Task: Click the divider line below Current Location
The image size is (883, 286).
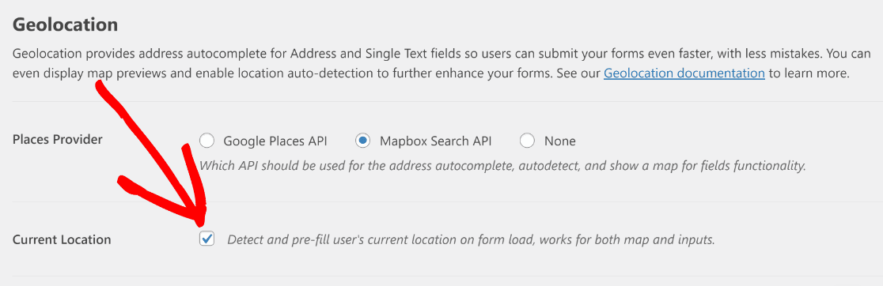Action: click(x=441, y=276)
